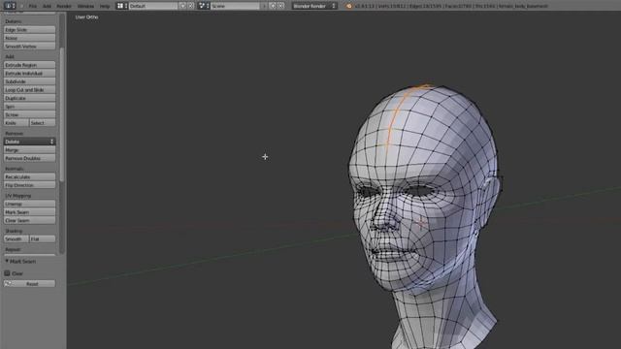Collapse the Mark Seam operator panel

point(7,261)
